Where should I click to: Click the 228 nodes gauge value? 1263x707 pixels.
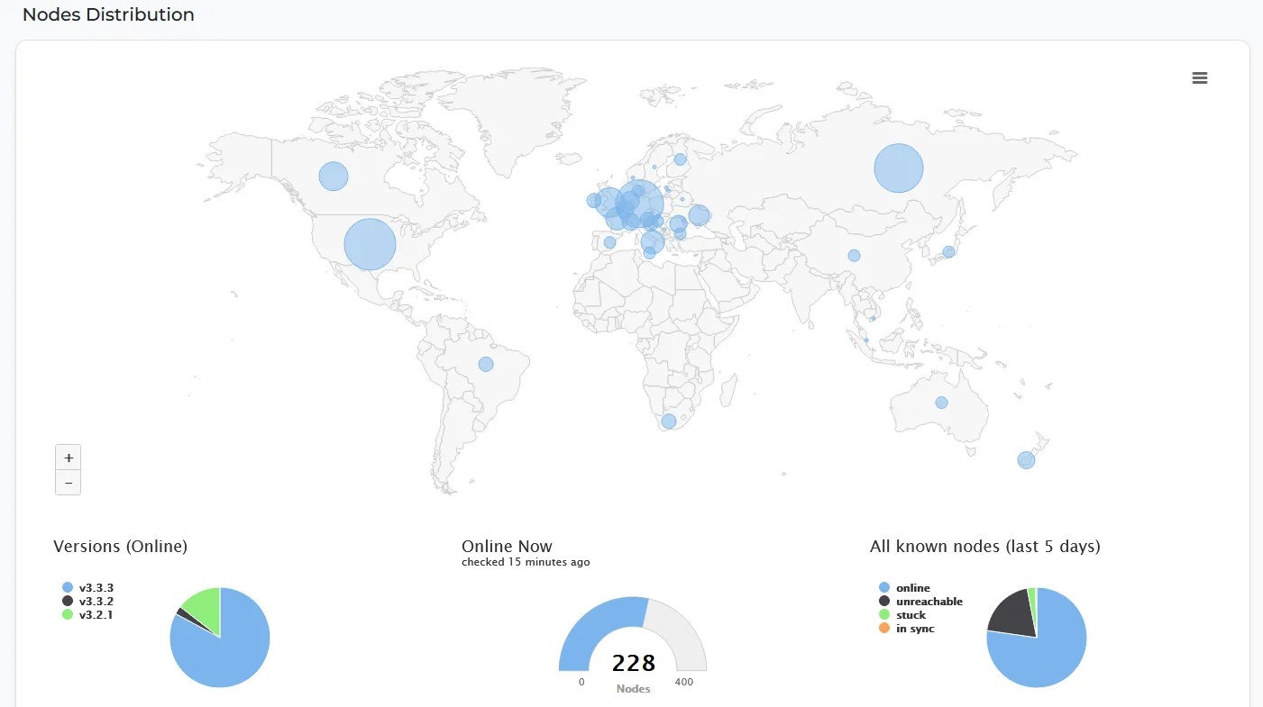click(634, 664)
